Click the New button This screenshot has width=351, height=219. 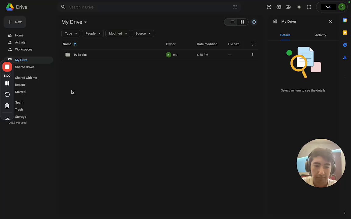tap(15, 22)
